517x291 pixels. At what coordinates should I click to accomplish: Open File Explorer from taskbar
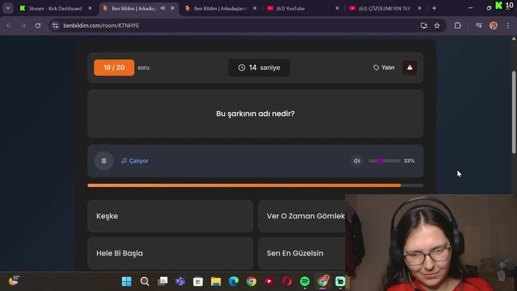click(216, 281)
